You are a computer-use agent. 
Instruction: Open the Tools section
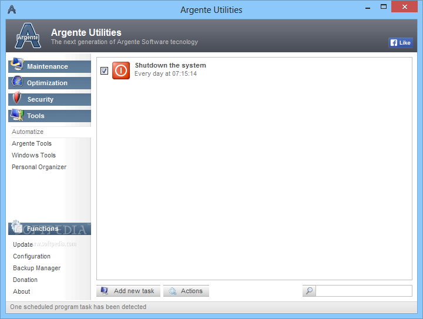click(49, 116)
